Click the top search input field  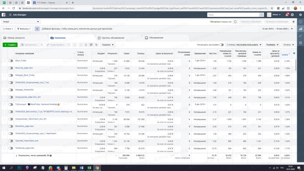233,15
